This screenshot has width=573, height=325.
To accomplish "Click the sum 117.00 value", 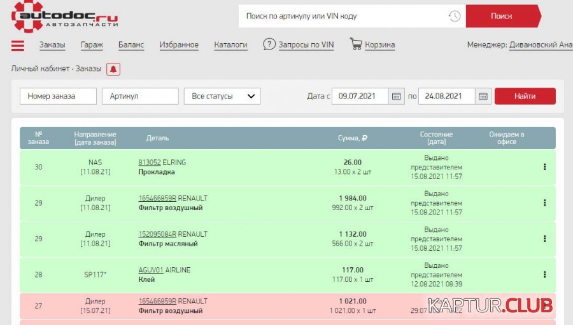I will click(x=353, y=270).
